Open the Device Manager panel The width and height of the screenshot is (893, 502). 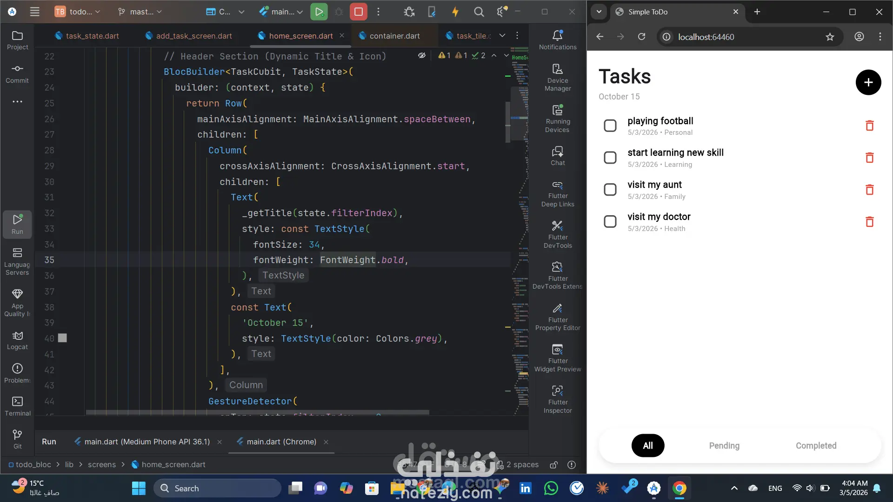tap(557, 77)
